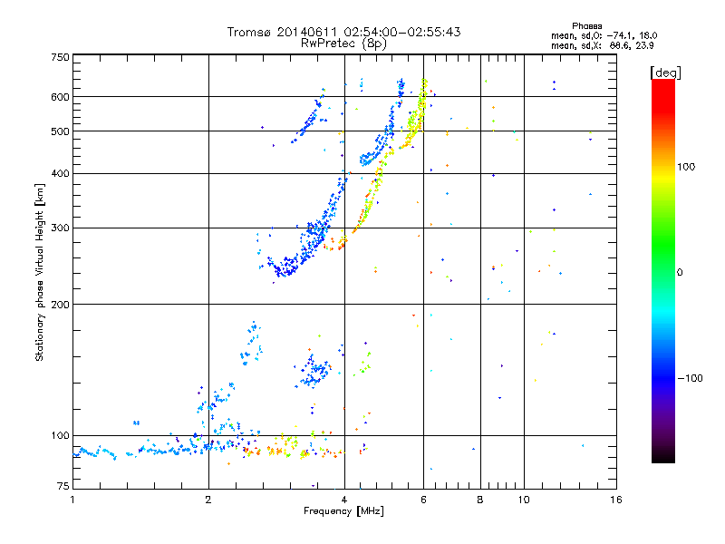The height and width of the screenshot is (544, 725).
Task: Click the phase colorbar gradient strip
Action: point(663,271)
